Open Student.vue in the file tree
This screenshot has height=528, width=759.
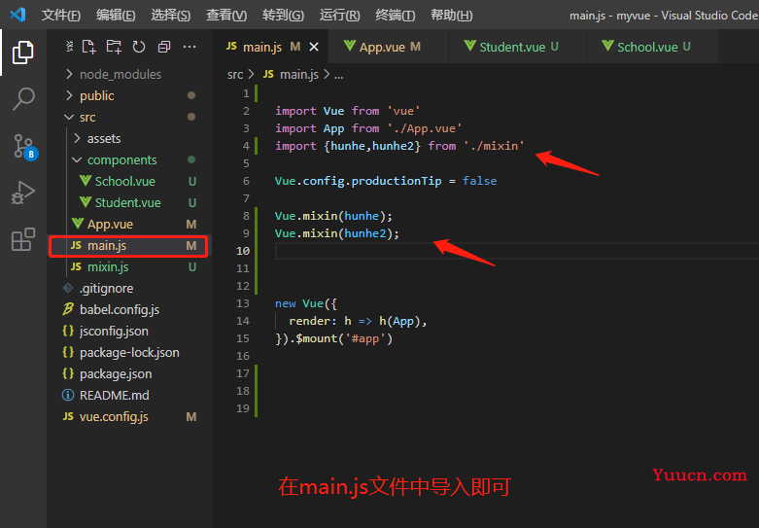pyautogui.click(x=129, y=202)
